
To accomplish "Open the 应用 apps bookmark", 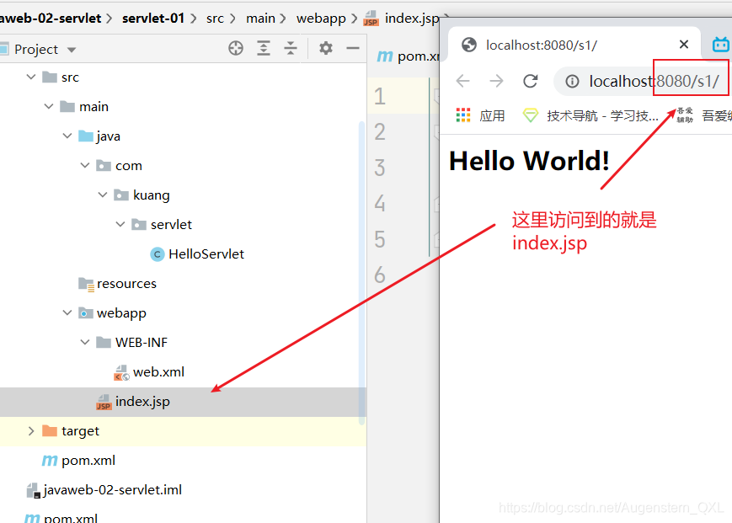I will 480,115.
